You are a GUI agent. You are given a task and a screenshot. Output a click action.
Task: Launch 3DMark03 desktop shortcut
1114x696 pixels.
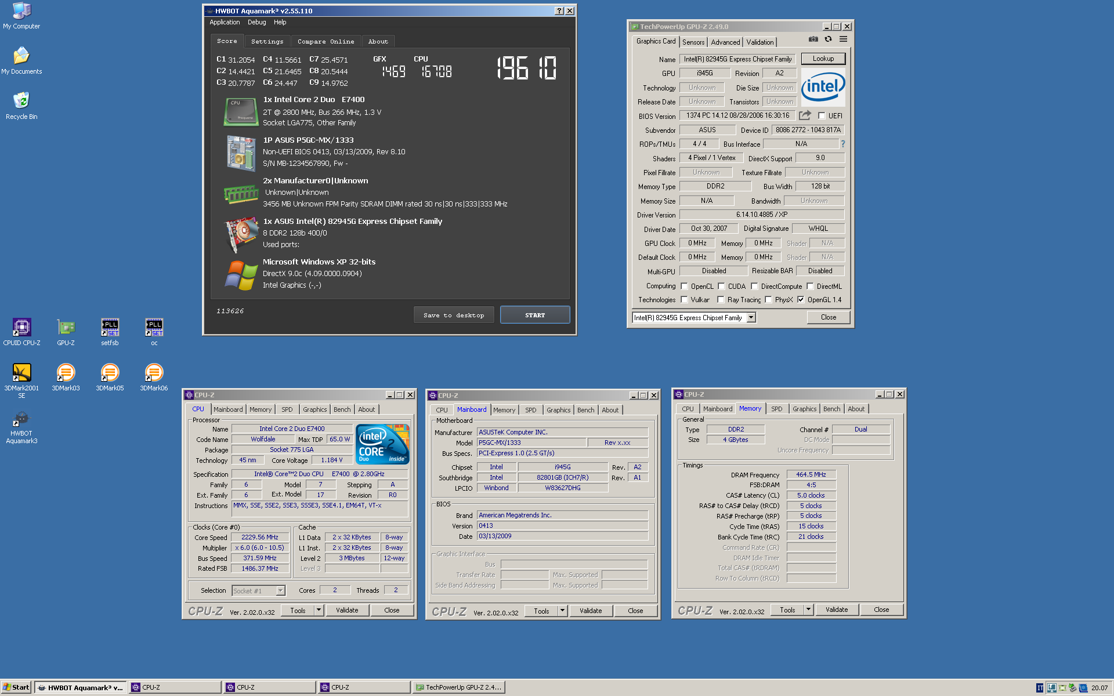[x=66, y=378]
